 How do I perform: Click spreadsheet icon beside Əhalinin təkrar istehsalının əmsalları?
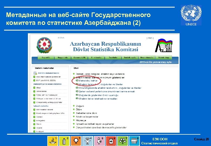click(77, 98)
